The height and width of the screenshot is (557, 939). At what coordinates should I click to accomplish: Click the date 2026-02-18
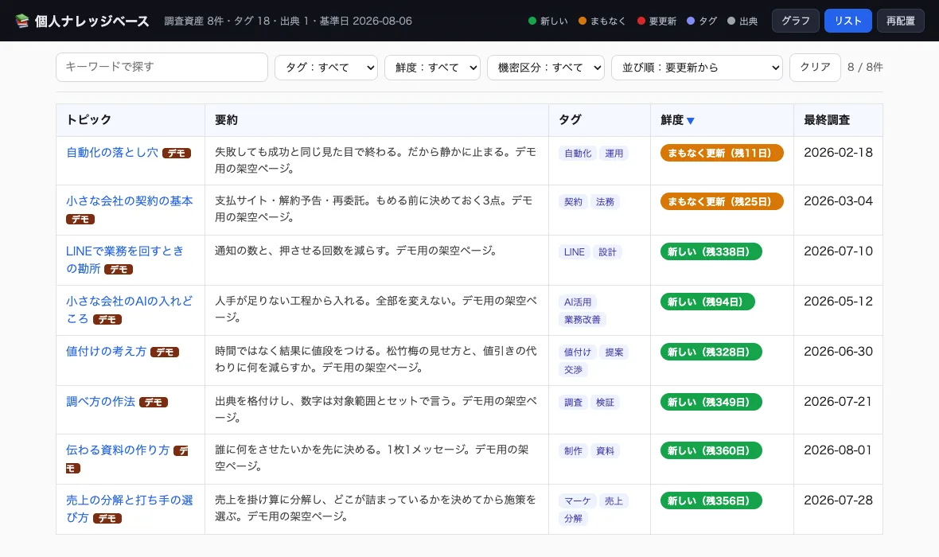pyautogui.click(x=838, y=153)
